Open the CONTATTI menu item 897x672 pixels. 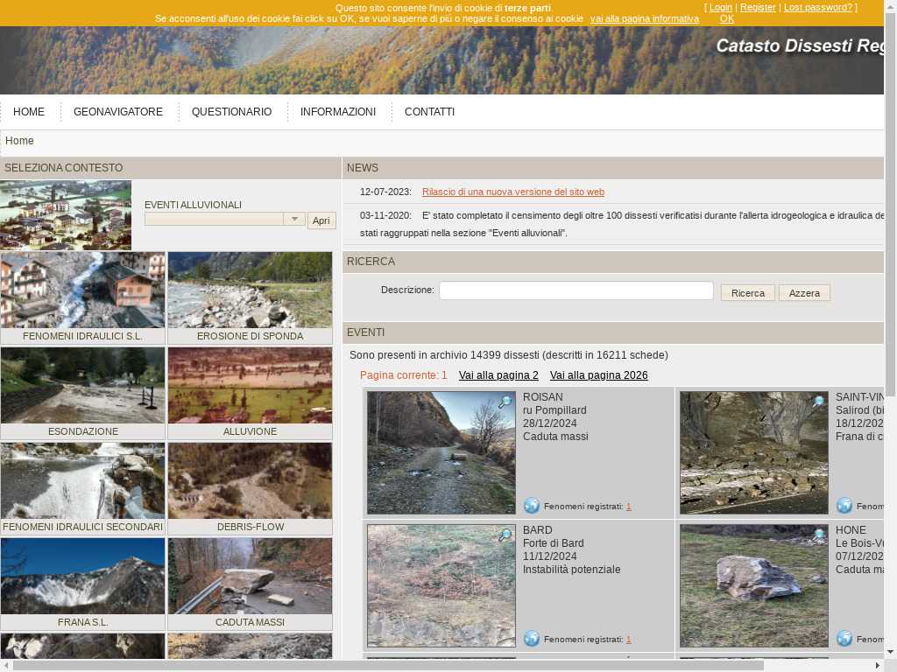click(429, 112)
